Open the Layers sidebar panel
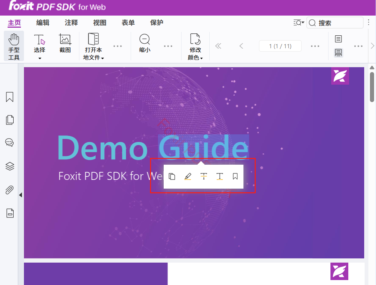The height and width of the screenshot is (285, 376). click(x=10, y=166)
